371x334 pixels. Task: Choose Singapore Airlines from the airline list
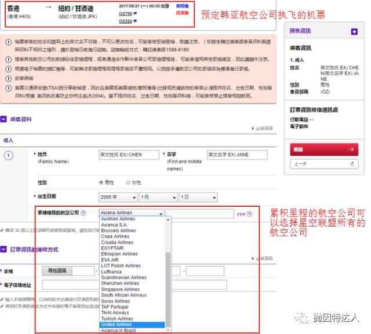(120, 289)
